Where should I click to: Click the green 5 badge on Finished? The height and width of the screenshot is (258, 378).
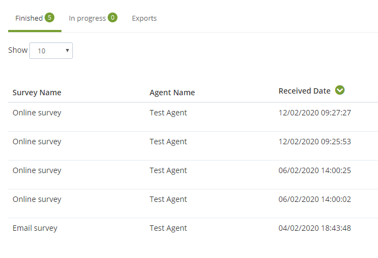[x=49, y=17]
